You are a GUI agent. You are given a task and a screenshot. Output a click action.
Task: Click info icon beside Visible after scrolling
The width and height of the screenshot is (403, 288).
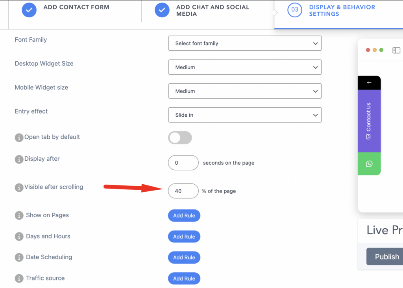click(19, 188)
